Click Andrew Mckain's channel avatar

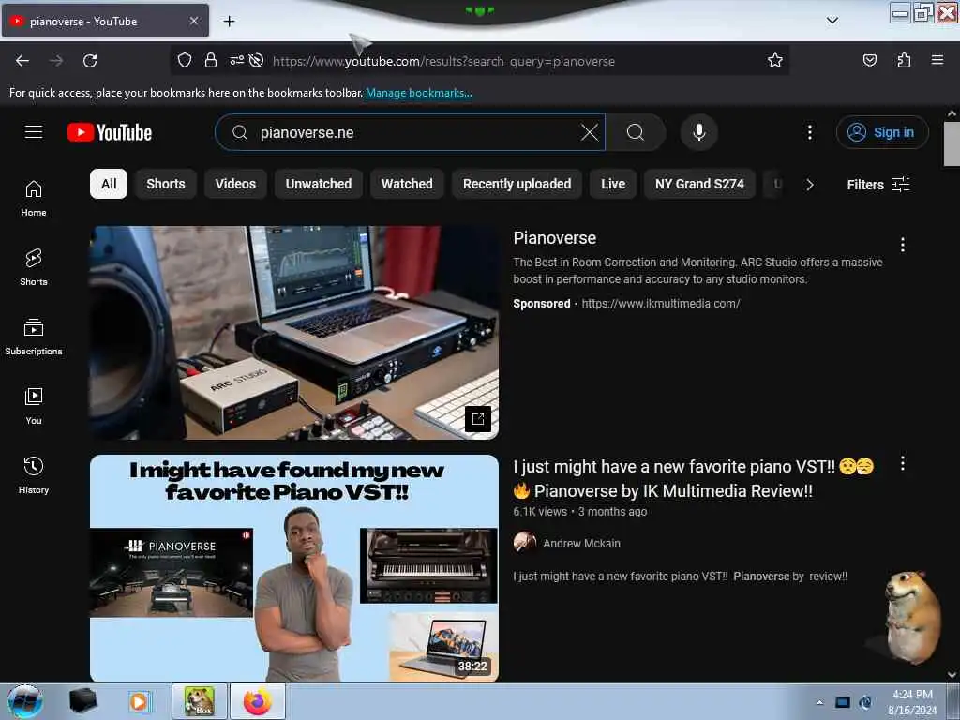[525, 543]
